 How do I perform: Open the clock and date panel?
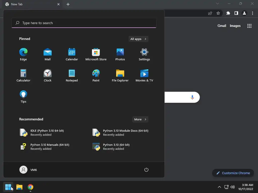(246, 187)
